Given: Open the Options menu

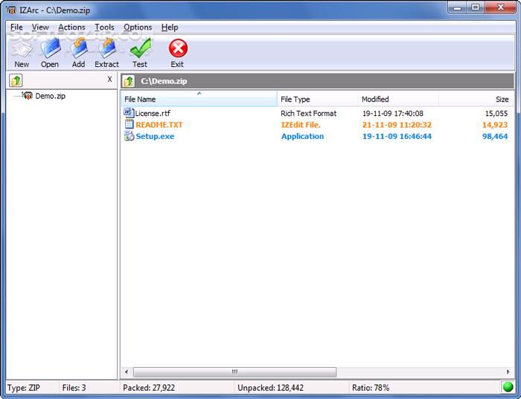Looking at the screenshot, I should click(x=138, y=27).
